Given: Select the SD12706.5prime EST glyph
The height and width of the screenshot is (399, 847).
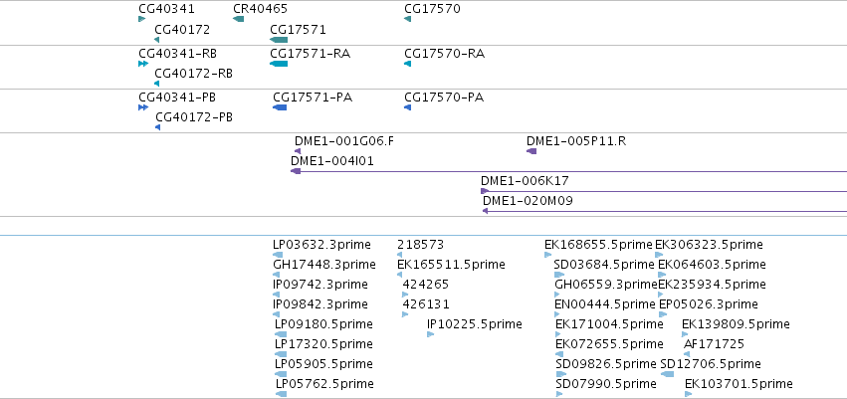Looking at the screenshot, I should pyautogui.click(x=667, y=373).
